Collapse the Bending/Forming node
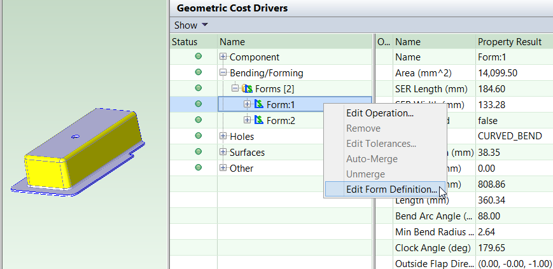Screen dimensions: 553x269 pos(223,73)
